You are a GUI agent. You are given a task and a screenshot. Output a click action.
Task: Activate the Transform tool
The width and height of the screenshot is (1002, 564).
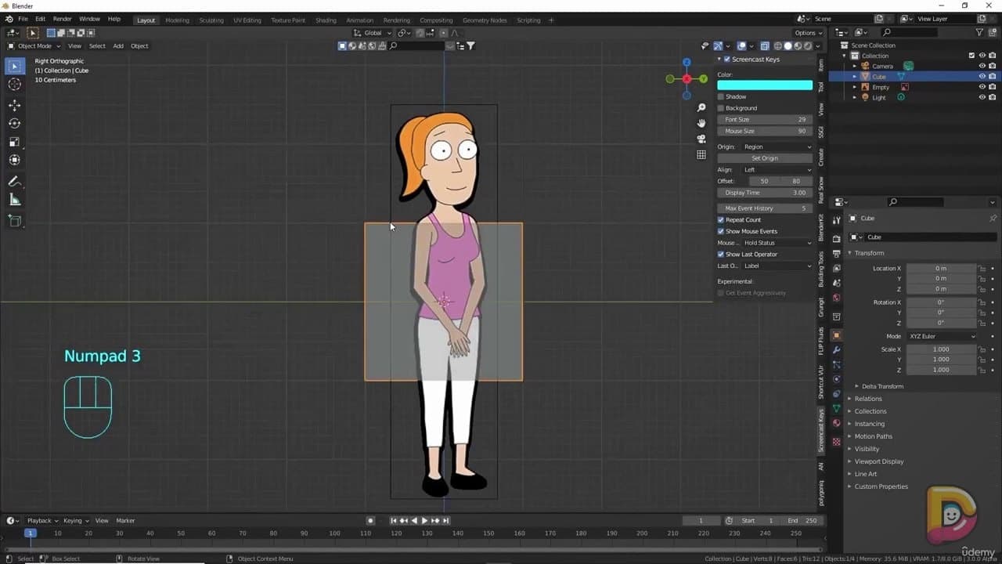pyautogui.click(x=15, y=160)
